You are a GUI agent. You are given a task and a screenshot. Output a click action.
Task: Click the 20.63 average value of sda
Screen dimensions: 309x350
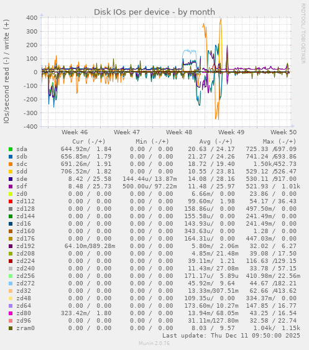[197, 149]
